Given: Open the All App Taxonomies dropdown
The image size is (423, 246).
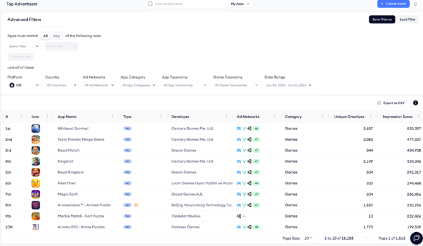Looking at the screenshot, I should [186, 85].
